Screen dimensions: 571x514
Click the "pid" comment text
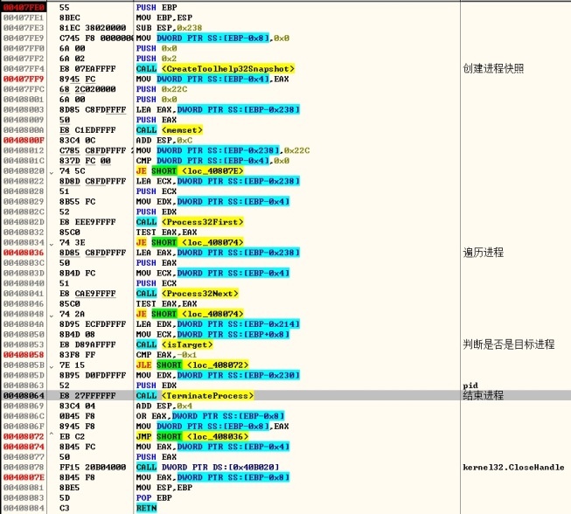[x=470, y=385]
